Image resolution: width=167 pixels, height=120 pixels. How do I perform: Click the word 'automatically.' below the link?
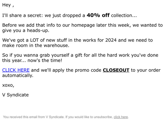pyautogui.click(x=18, y=76)
